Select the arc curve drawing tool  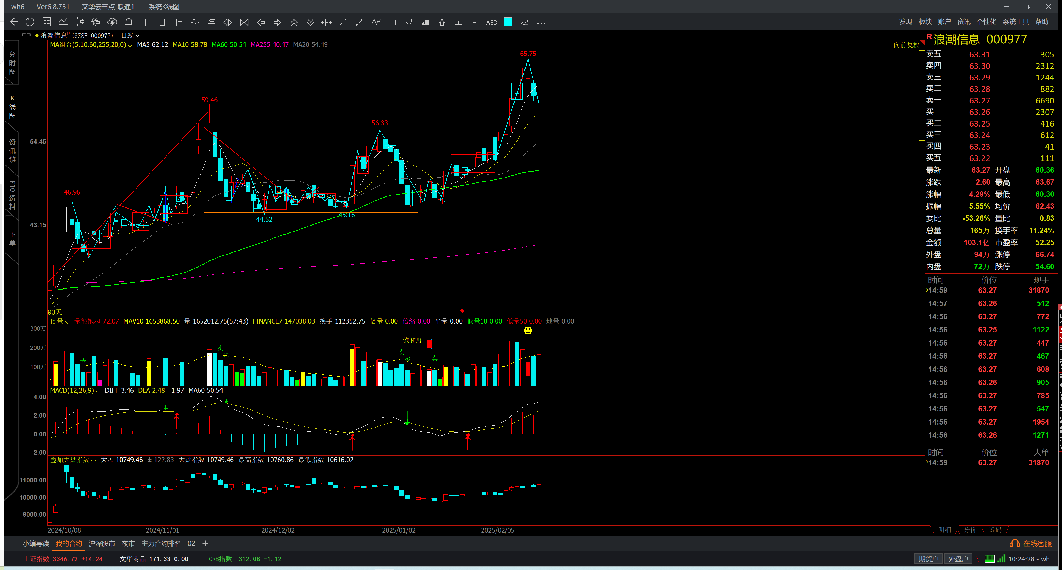(408, 22)
